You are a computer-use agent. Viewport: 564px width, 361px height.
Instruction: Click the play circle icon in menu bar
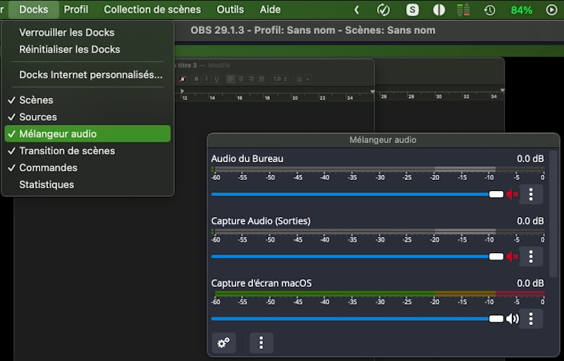[x=551, y=10]
